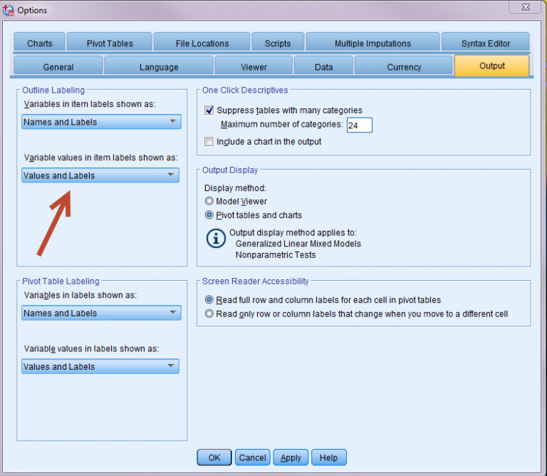Go to the Pivot Tables tab
Viewport: 547px width, 476px height.
point(110,43)
